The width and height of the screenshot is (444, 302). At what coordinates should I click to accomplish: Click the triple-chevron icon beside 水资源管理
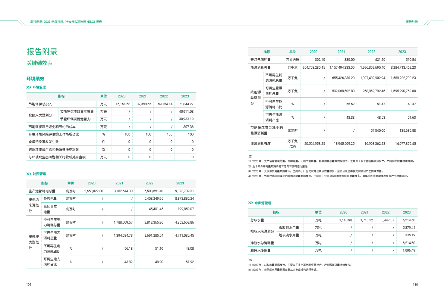[251, 203]
